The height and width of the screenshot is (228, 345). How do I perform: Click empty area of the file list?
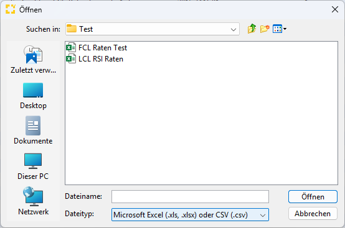click(201, 123)
